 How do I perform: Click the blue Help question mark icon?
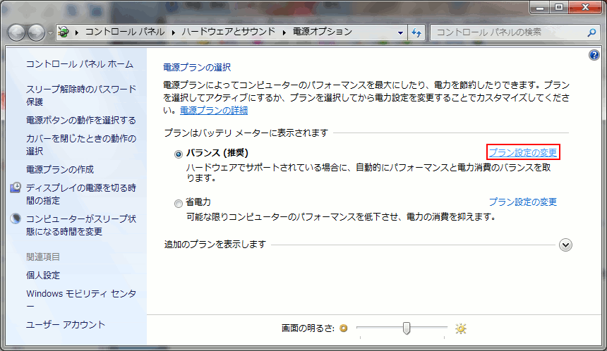pos(594,55)
